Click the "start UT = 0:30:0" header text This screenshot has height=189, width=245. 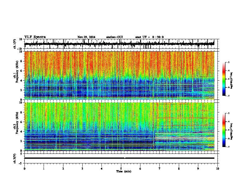tap(149, 37)
